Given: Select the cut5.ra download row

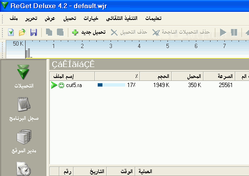Looking at the screenshot, I should 149,85.
